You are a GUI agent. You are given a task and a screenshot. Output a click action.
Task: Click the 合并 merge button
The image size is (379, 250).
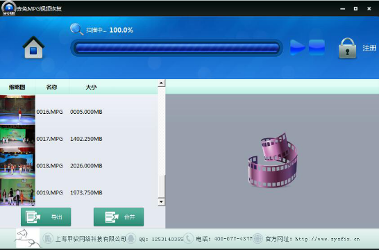pos(119,217)
